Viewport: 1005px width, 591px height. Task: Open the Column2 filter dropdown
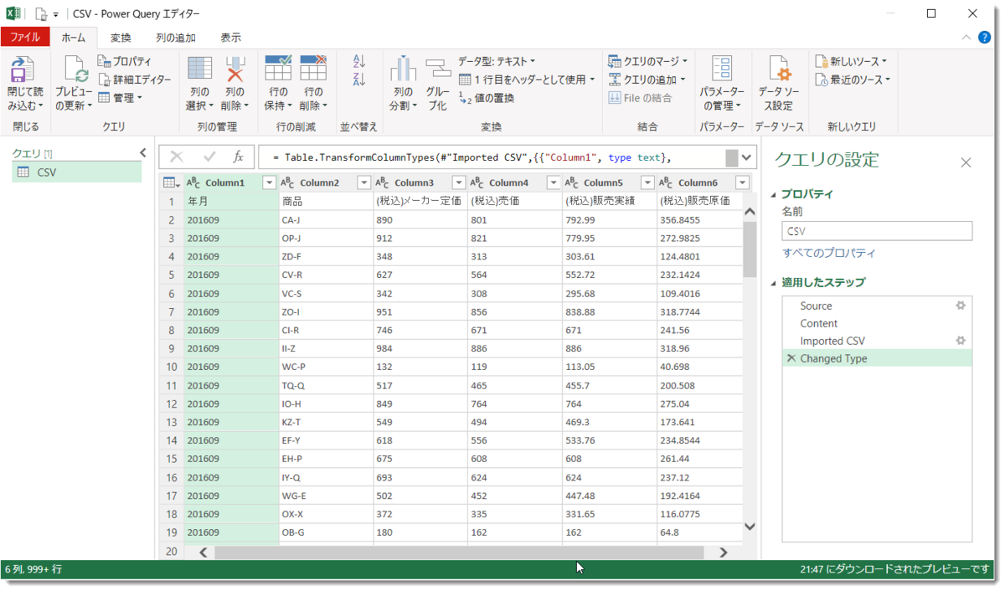pos(363,182)
